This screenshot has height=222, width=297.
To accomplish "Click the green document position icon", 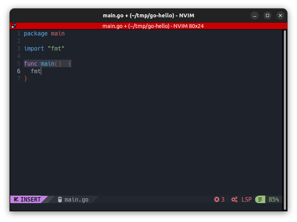I will click(x=260, y=199).
